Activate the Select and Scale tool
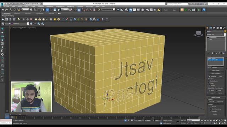The image size is (227, 127). pos(55,10)
